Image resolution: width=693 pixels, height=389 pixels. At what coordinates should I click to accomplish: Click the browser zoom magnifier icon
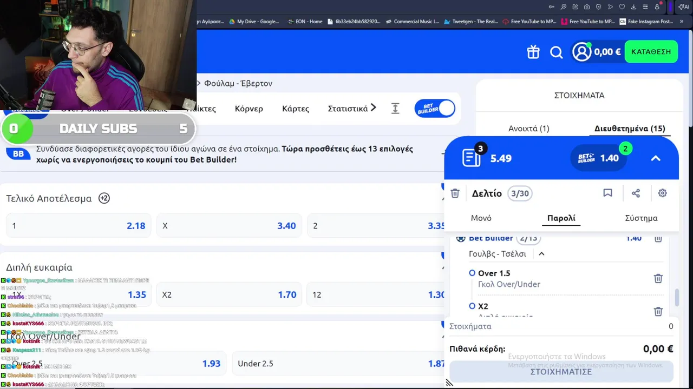point(564,7)
